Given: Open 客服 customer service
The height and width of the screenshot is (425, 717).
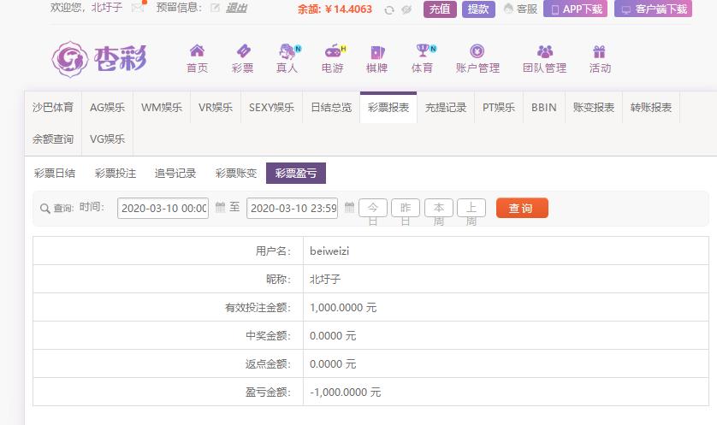Looking at the screenshot, I should click(520, 9).
